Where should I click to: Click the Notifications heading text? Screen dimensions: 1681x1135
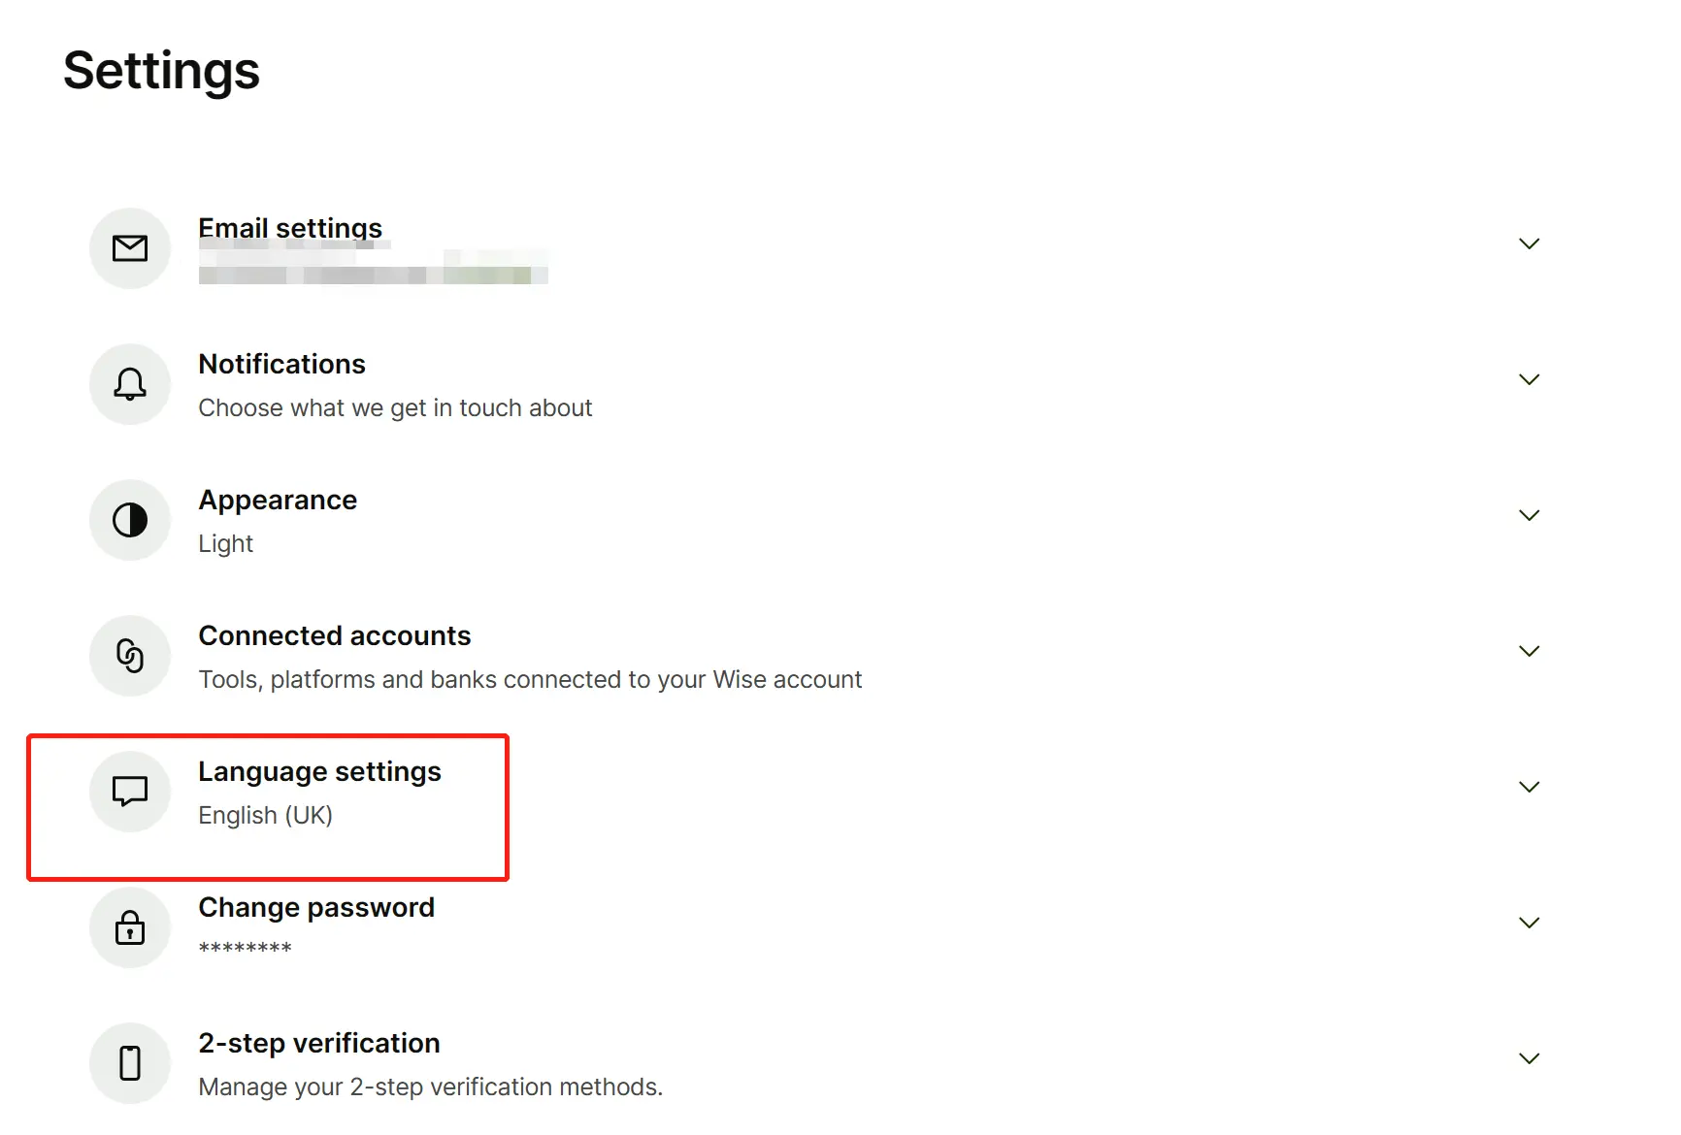point(281,364)
